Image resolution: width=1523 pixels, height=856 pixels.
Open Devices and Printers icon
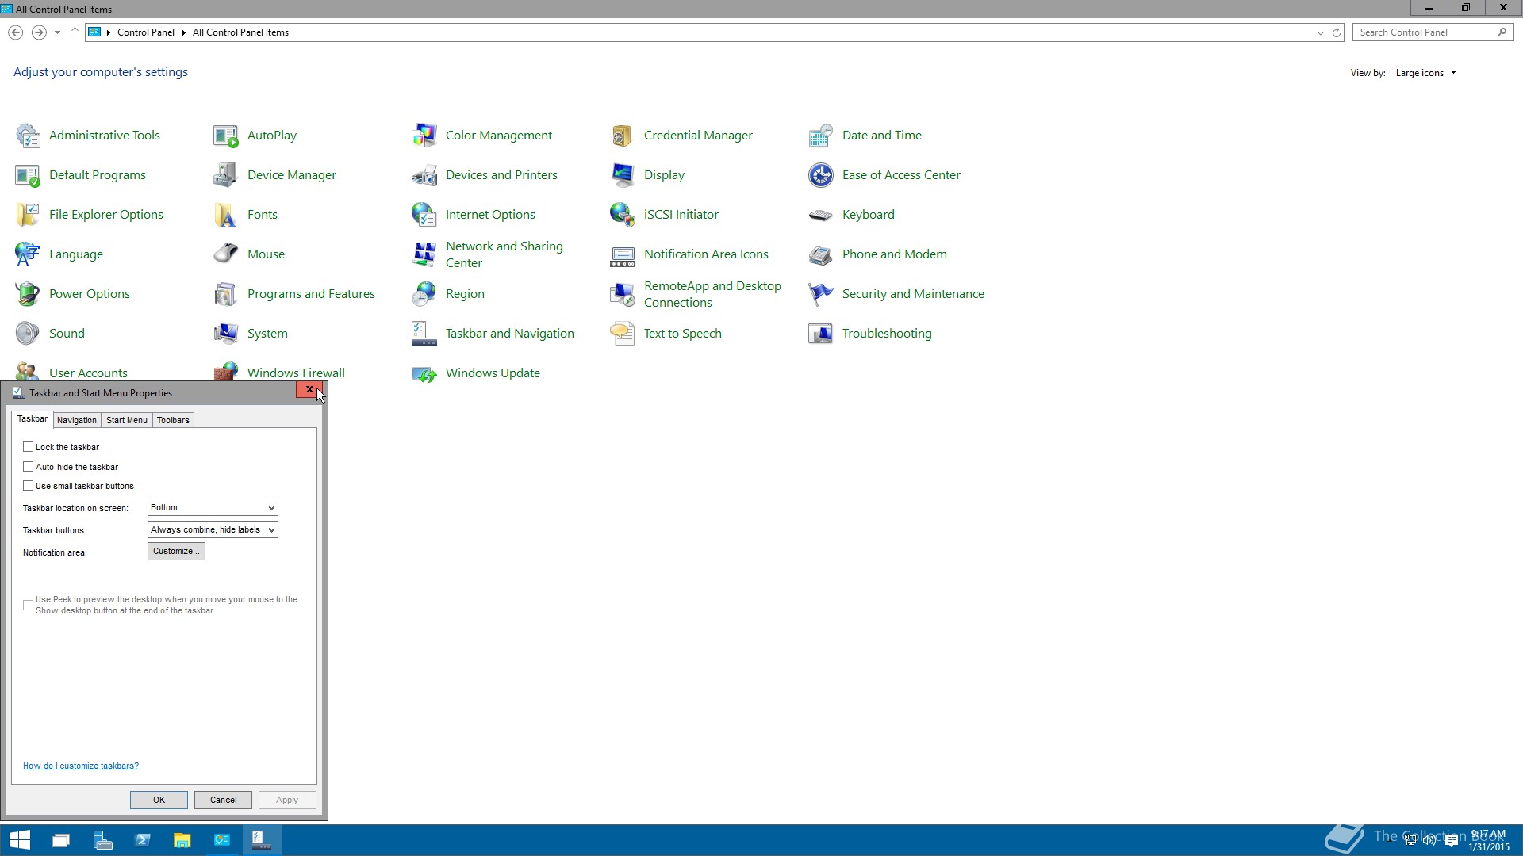tap(424, 175)
